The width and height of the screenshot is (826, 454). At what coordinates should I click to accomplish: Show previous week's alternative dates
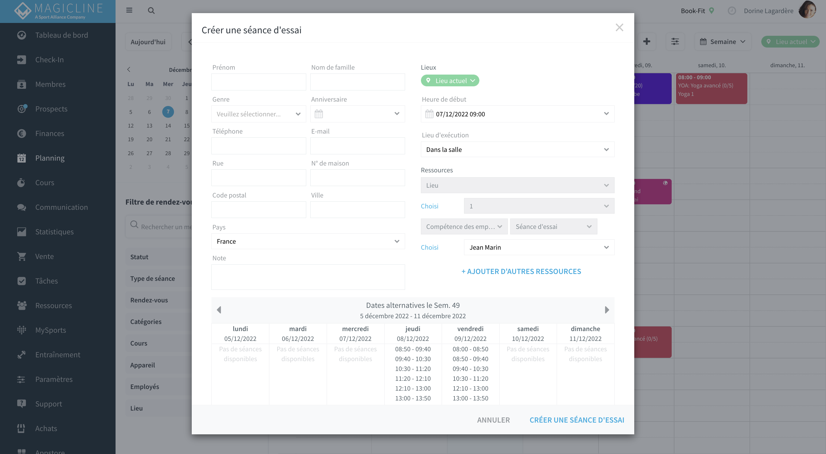coord(219,310)
